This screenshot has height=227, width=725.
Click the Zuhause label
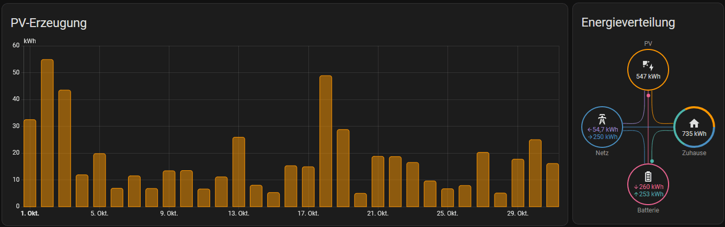click(694, 153)
